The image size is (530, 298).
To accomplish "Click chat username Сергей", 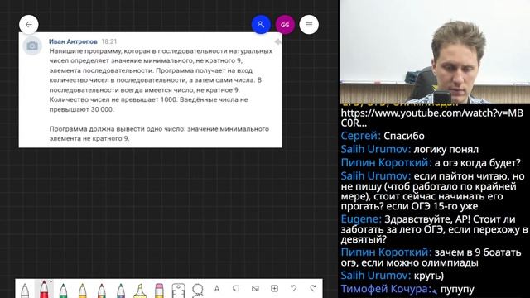I will (361, 136).
